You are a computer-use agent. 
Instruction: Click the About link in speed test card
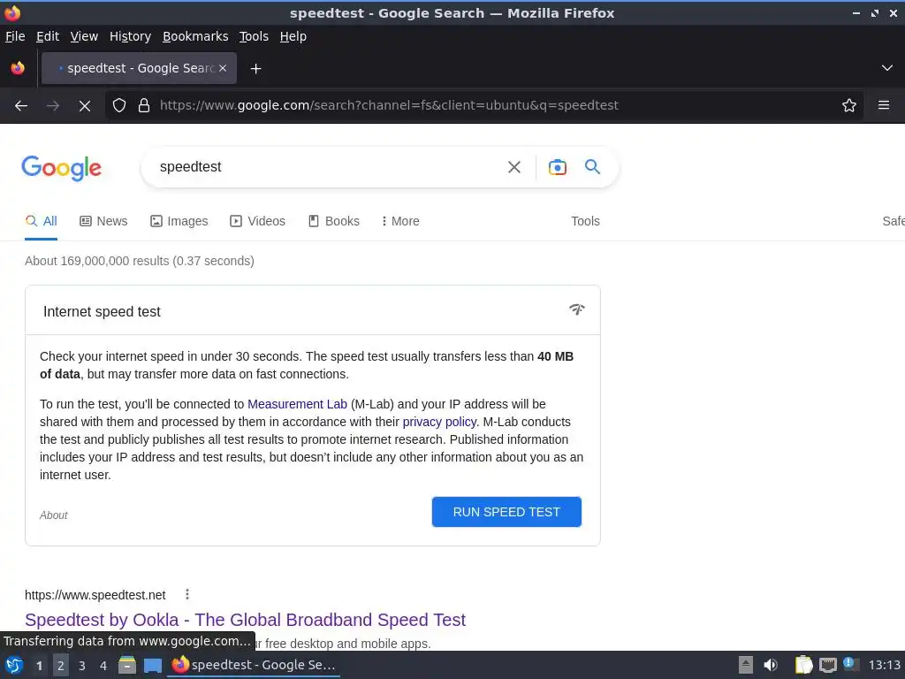click(x=54, y=515)
